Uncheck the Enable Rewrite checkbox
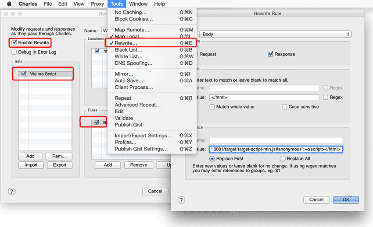 tap(14, 42)
